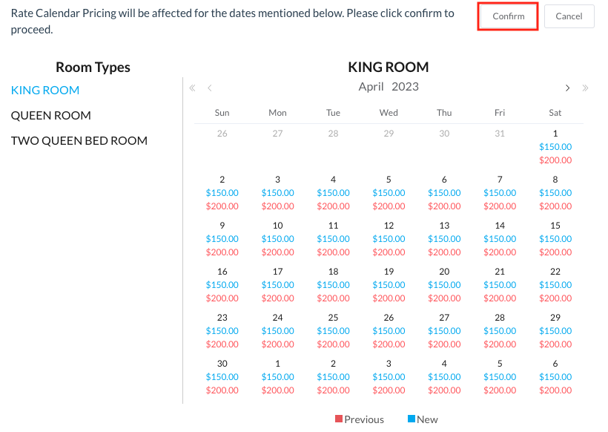Jump to next year double-arrow
608x432 pixels.
point(585,88)
